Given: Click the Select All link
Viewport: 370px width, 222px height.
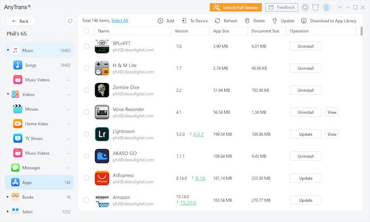Looking at the screenshot, I should (x=119, y=21).
